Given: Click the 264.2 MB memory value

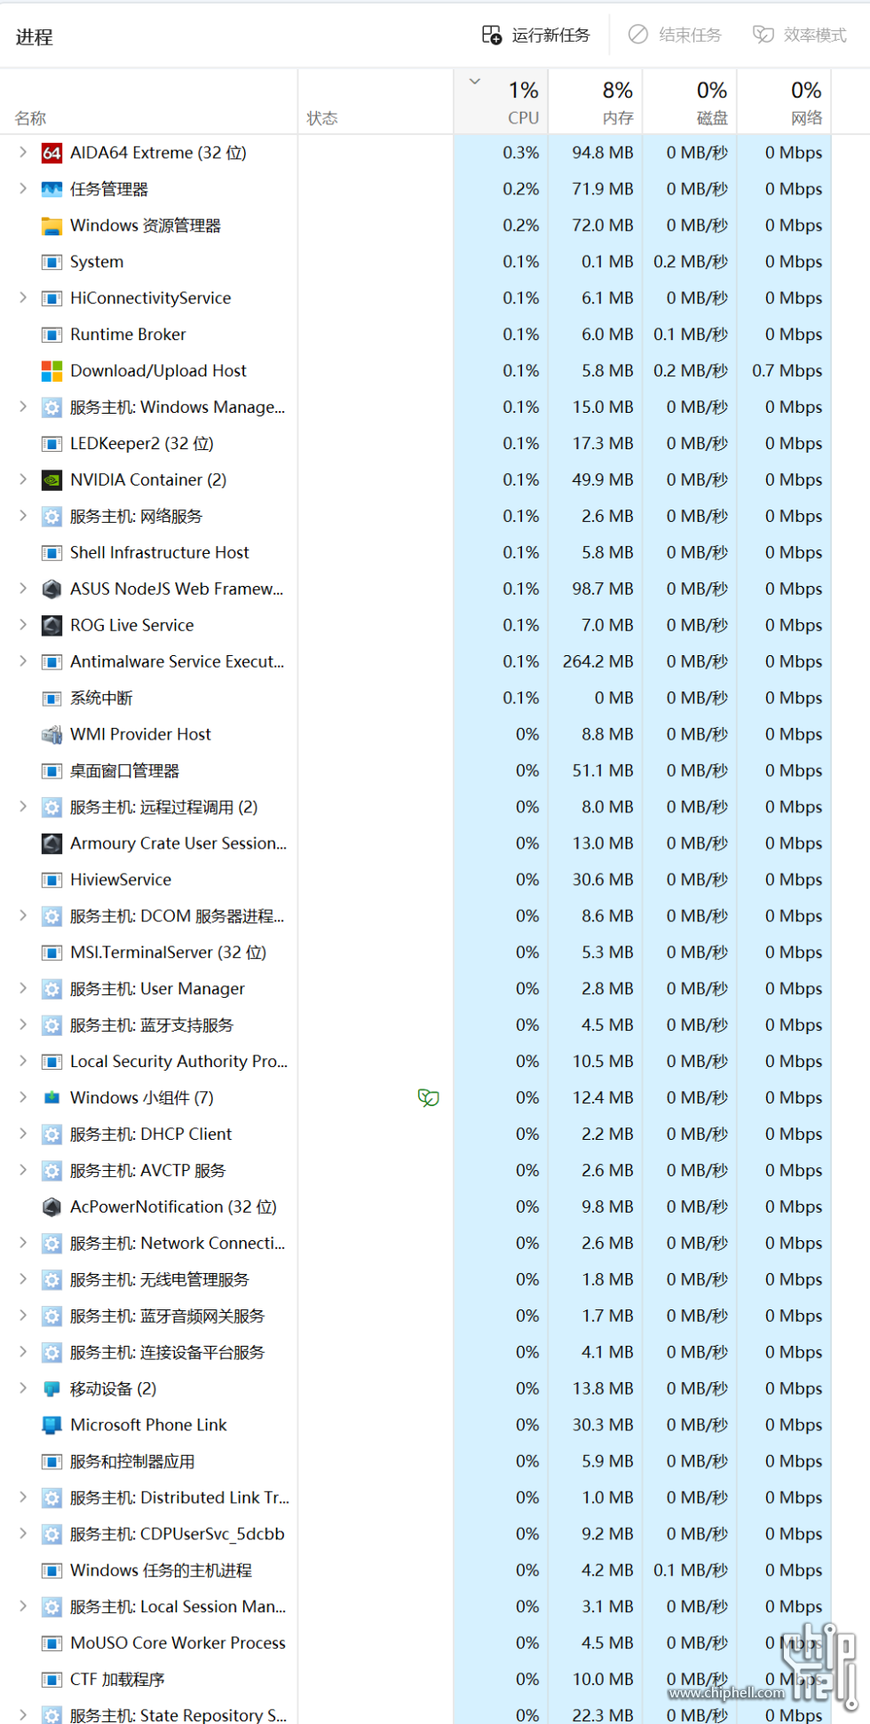Looking at the screenshot, I should [x=598, y=662].
